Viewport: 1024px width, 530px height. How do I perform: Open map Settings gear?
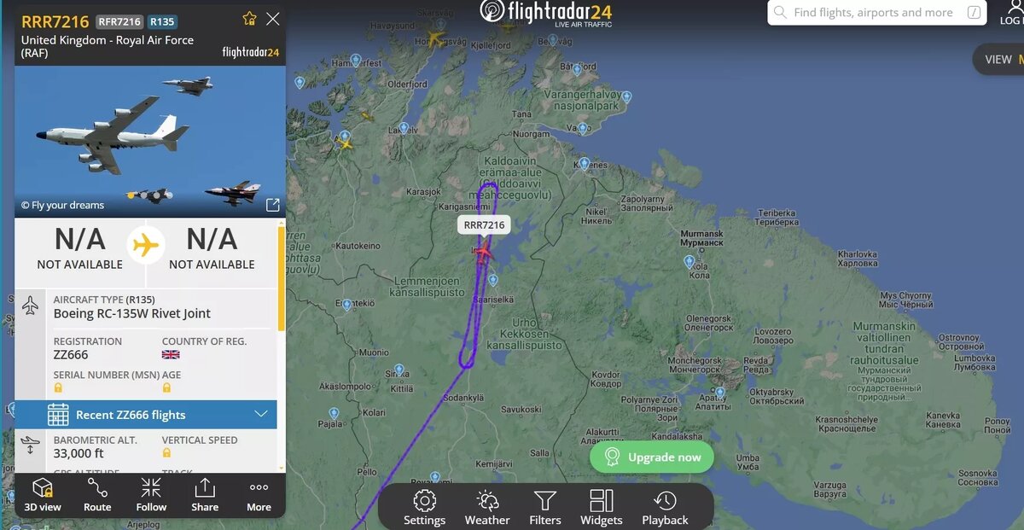[424, 508]
